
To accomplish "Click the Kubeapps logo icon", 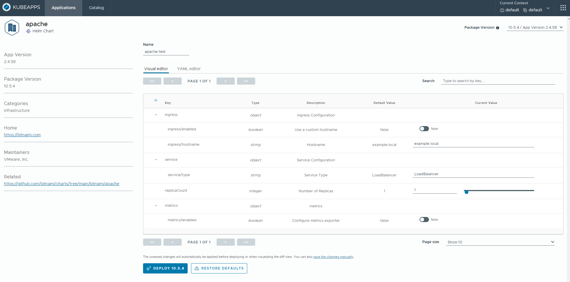I will coord(7,7).
